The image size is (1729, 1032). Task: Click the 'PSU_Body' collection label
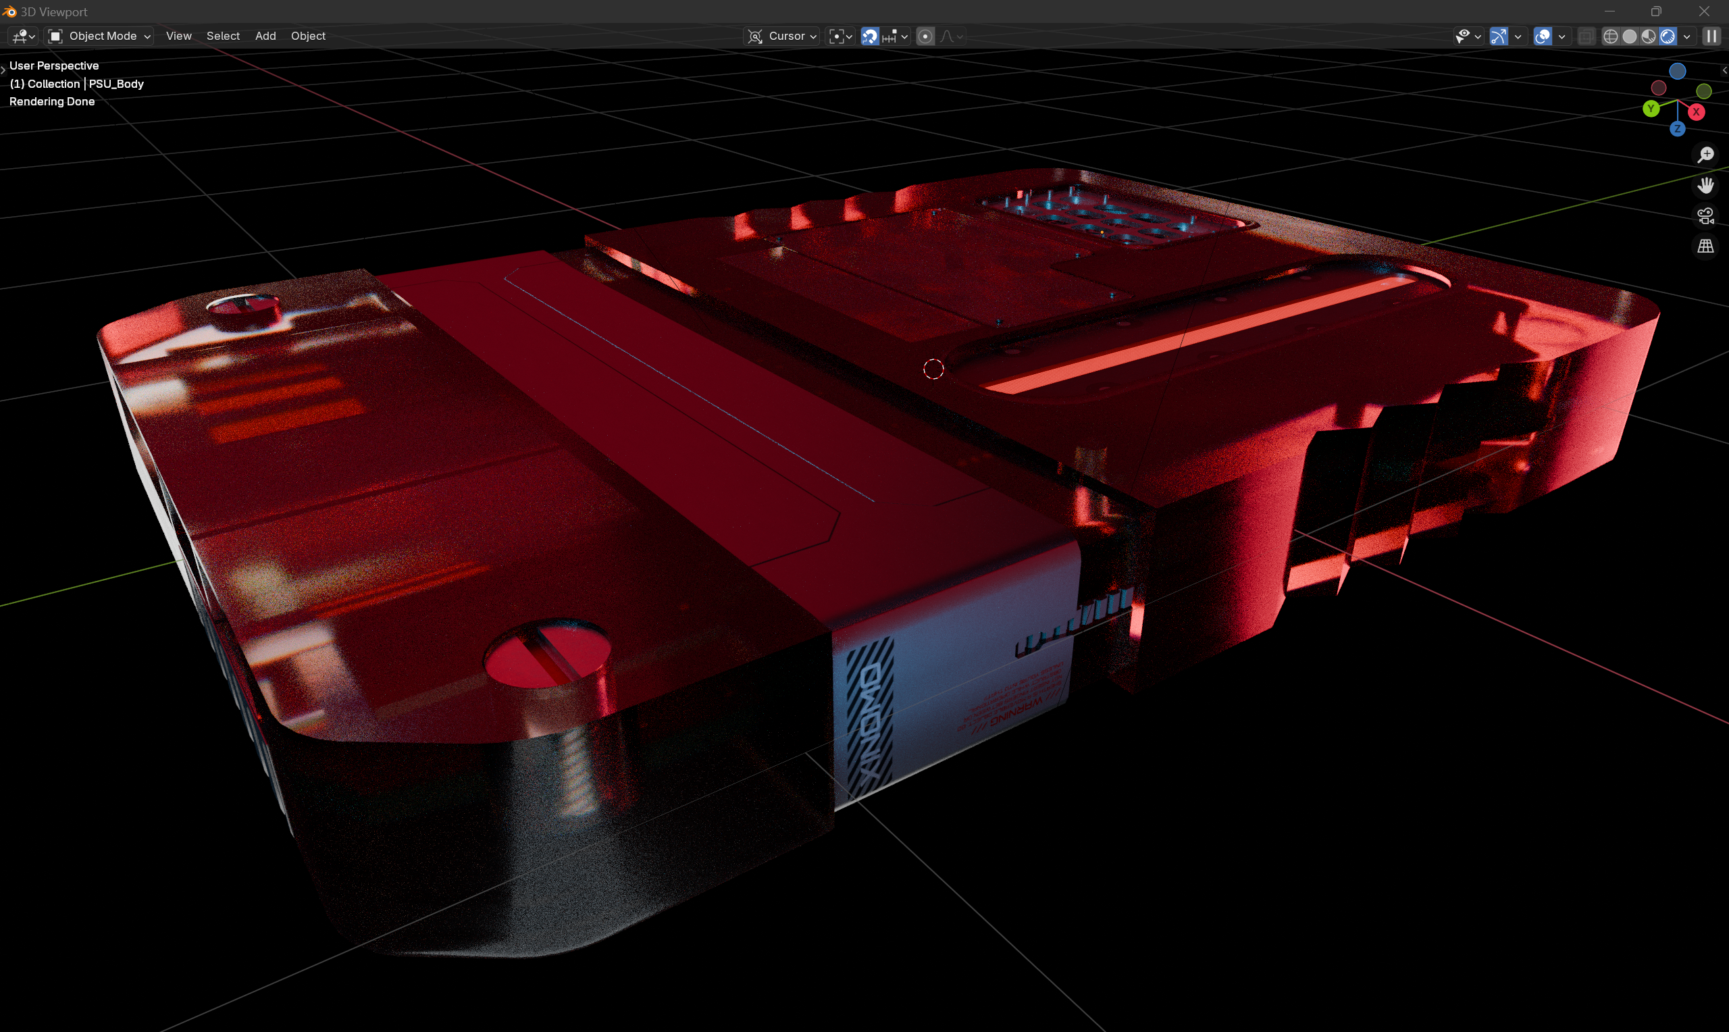coord(116,84)
